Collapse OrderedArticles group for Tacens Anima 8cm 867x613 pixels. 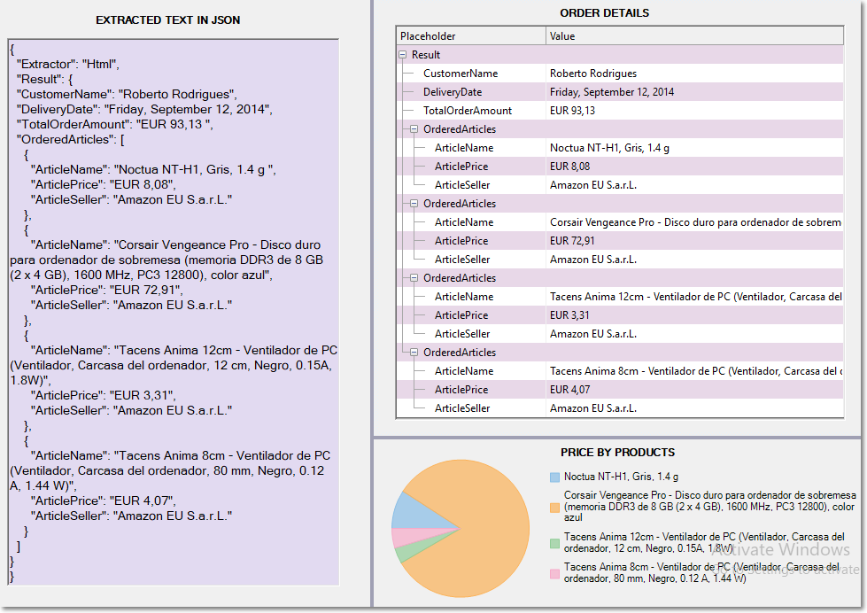pos(414,353)
